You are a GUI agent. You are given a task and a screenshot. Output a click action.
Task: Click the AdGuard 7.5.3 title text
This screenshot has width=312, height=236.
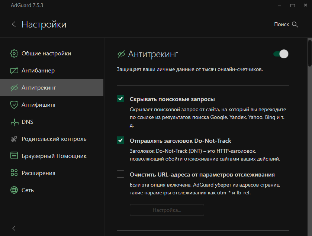(x=27, y=5)
